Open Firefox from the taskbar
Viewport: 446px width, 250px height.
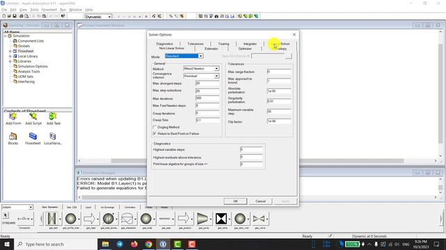(134, 244)
